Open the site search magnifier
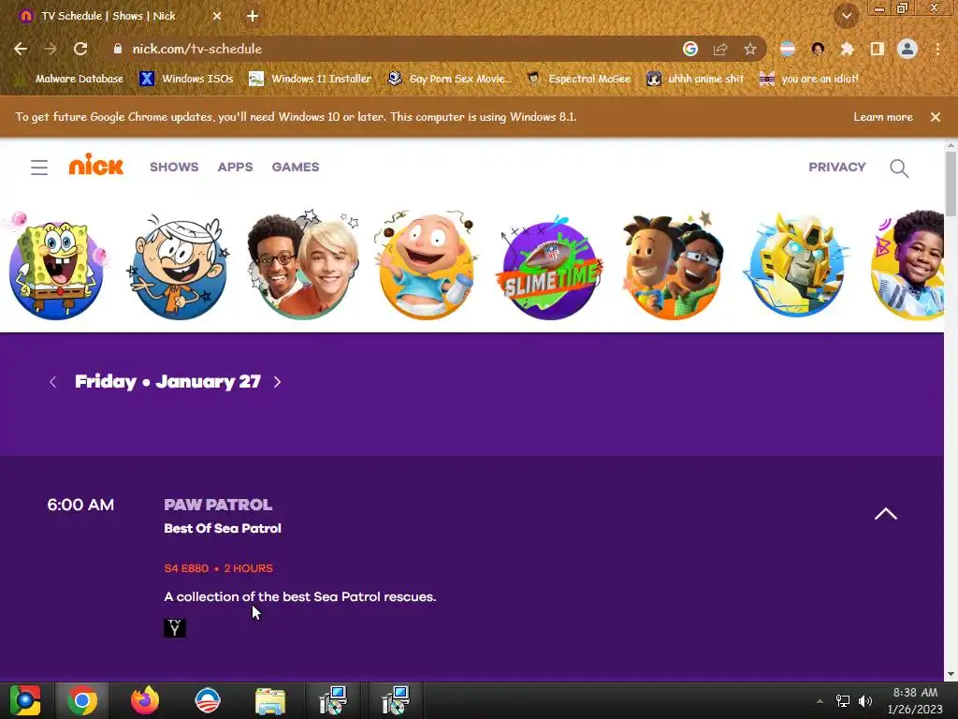Image resolution: width=958 pixels, height=719 pixels. coord(899,169)
